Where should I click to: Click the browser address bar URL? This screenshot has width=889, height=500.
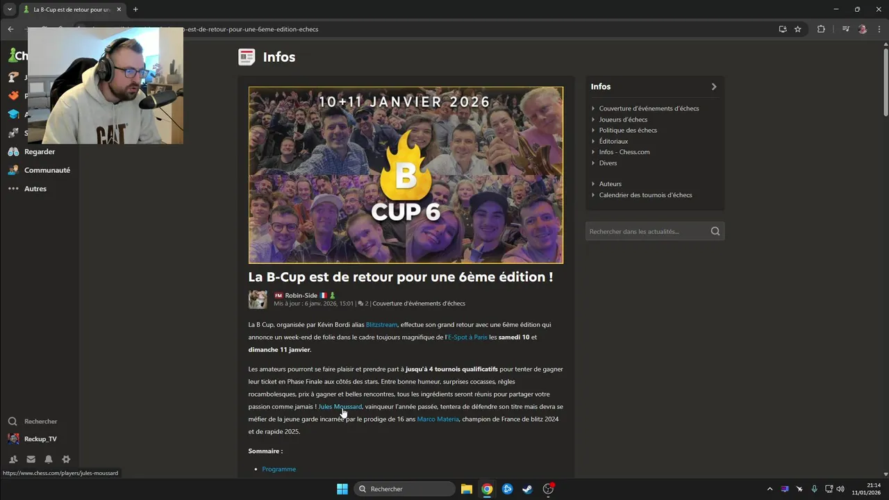[x=250, y=29]
